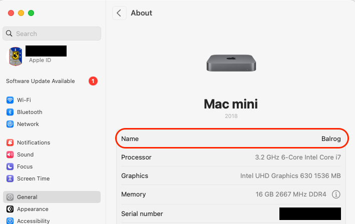Click the 3.2 GHz 6-Core Intel Core i7 value

pyautogui.click(x=298, y=157)
